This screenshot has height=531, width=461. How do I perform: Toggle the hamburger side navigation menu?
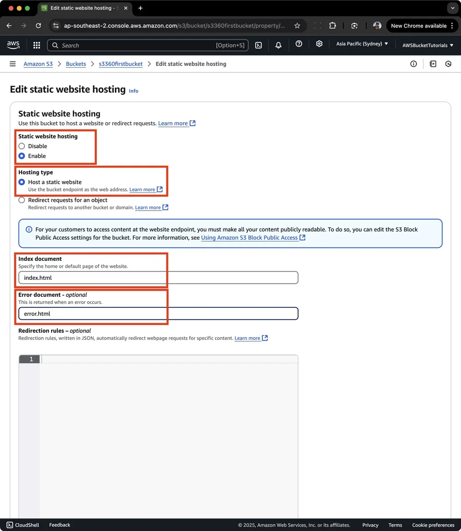12,64
